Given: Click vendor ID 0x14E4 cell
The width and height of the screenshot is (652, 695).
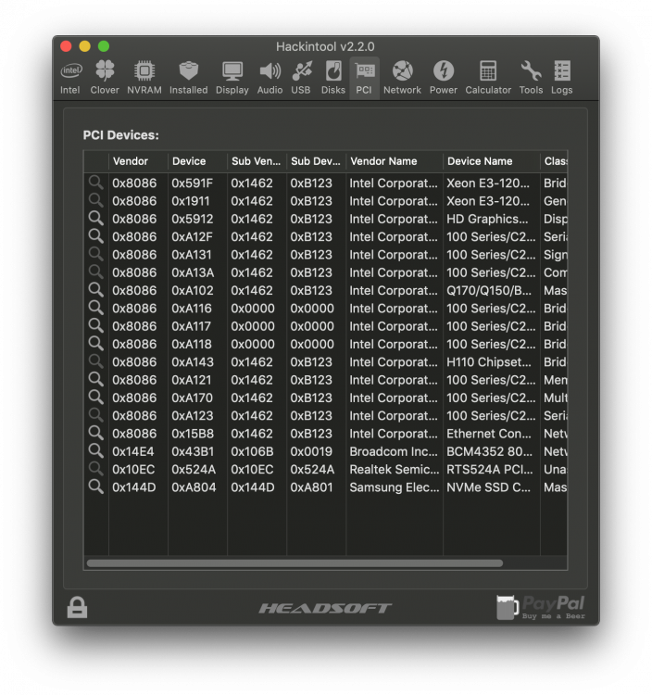Looking at the screenshot, I should 132,451.
